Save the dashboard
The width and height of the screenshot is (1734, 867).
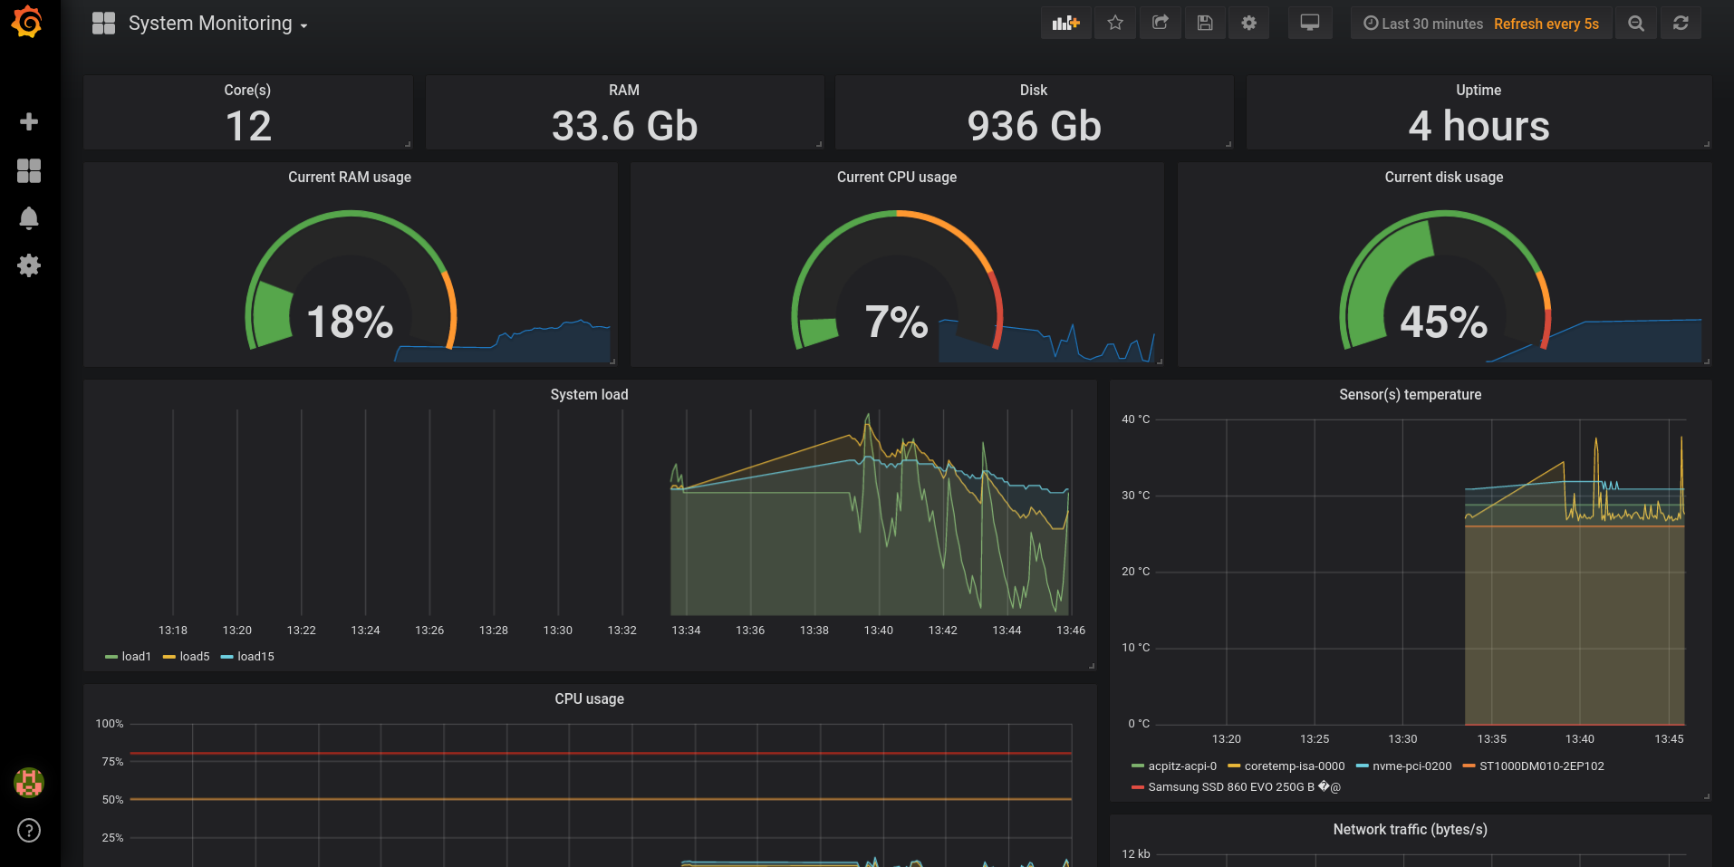tap(1205, 23)
